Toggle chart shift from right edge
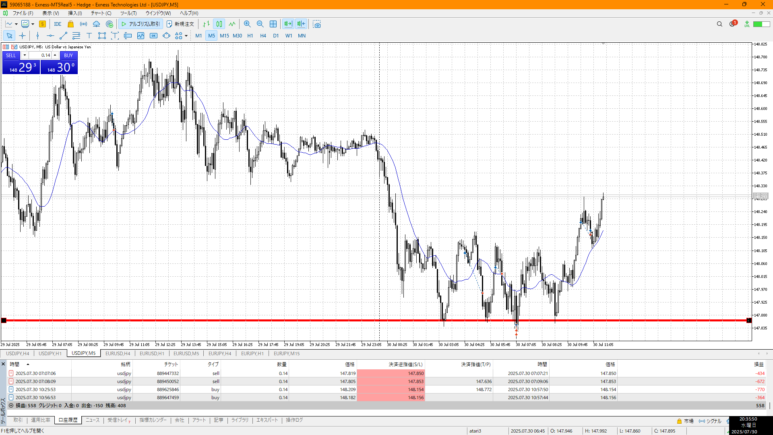 click(x=301, y=24)
